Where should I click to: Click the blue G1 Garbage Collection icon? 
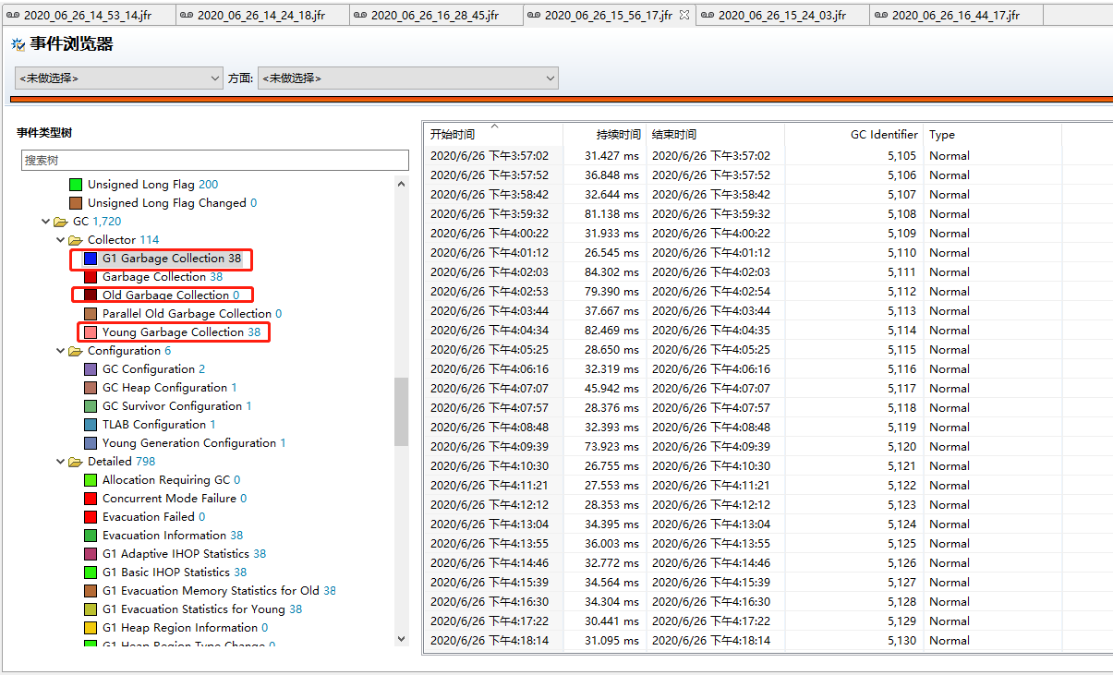[91, 259]
